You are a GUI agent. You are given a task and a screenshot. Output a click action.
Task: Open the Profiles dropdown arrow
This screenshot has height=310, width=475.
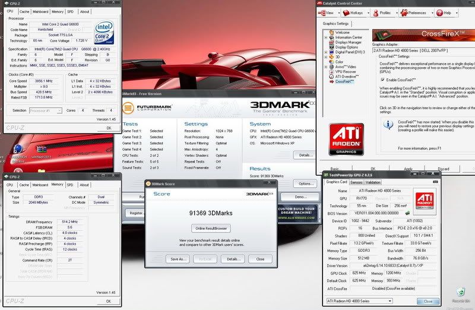[397, 13]
